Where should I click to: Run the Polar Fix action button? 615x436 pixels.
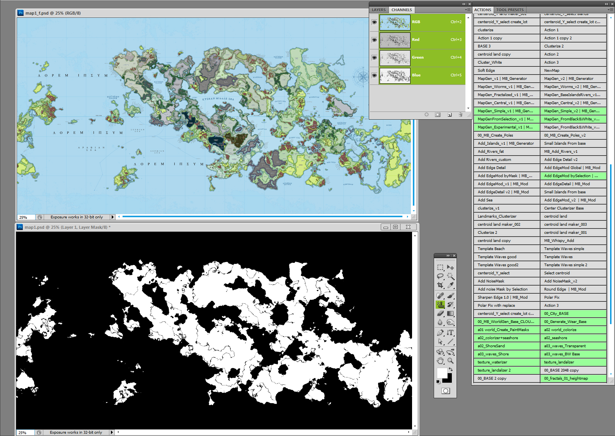point(573,297)
